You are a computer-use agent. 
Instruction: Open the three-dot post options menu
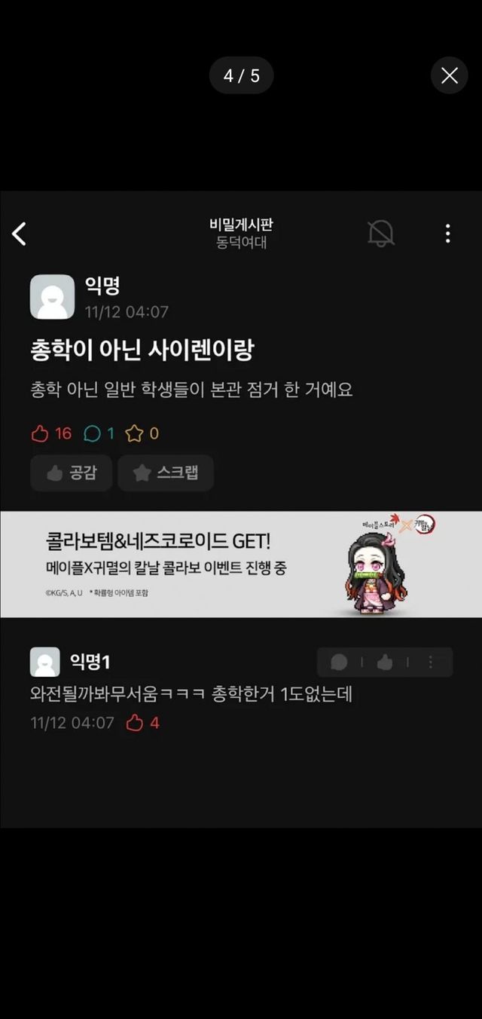[x=447, y=234]
